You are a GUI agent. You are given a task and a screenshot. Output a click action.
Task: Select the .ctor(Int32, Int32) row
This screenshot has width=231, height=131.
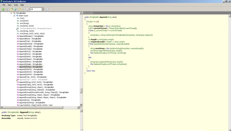(x=27, y=26)
